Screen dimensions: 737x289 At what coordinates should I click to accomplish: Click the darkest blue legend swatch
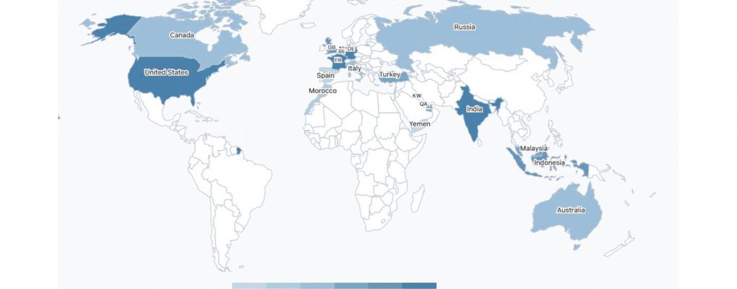click(419, 285)
